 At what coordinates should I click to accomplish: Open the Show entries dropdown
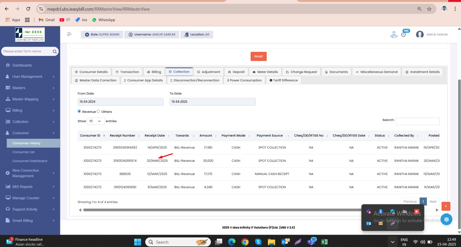coord(96,121)
